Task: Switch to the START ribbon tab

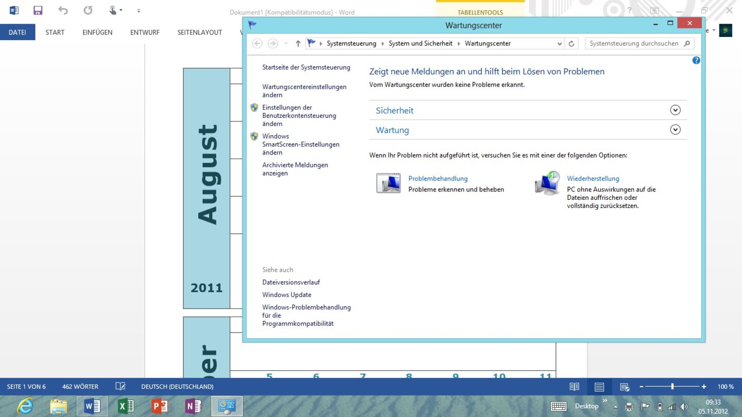Action: (55, 32)
